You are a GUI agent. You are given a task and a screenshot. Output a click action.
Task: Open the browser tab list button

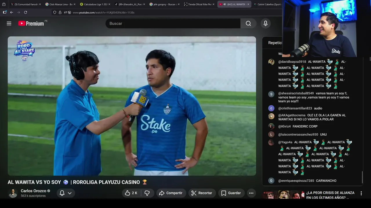[x=4, y=4]
